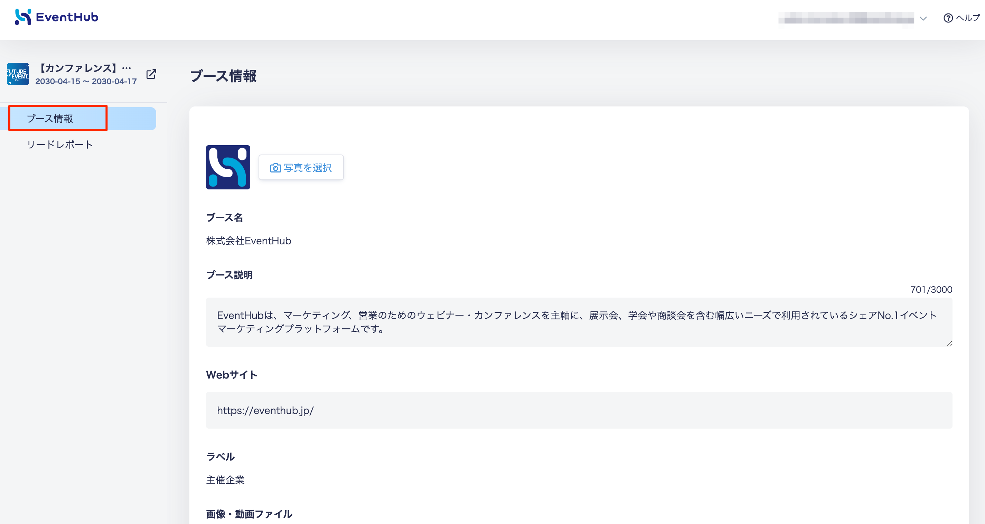This screenshot has width=985, height=524.
Task: Open リードレポート in the sidebar
Action: click(60, 144)
